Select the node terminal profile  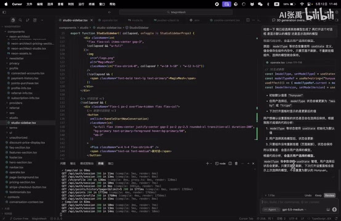point(220,163)
